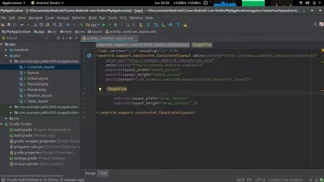Switch to the Text tab

[x=103, y=173]
